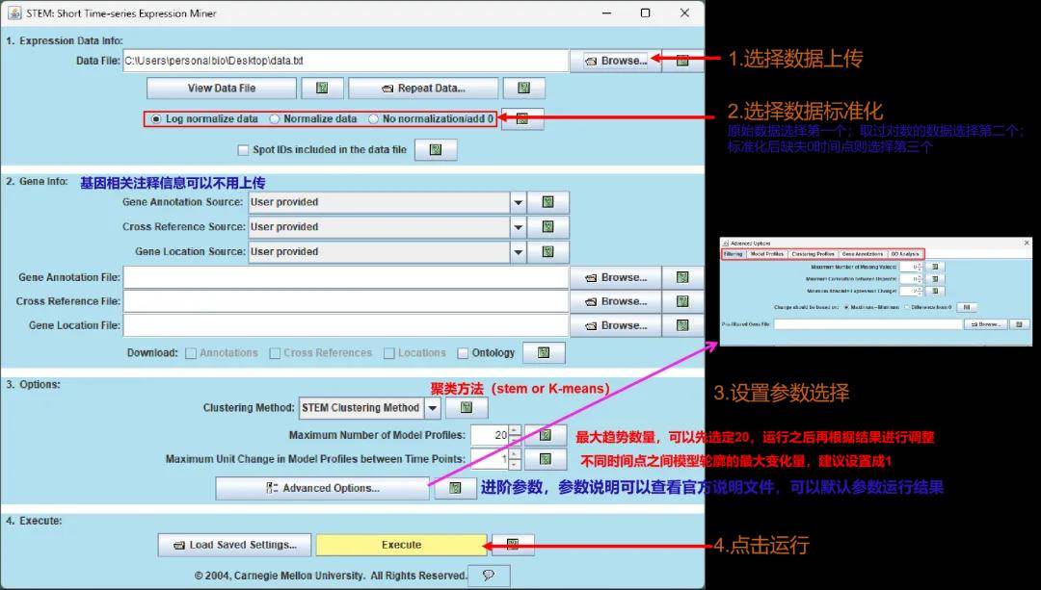Enable Spot IDs included in data file
1041x590 pixels.
243,150
